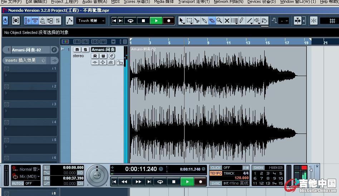Select the Play speaker tool

click(257, 21)
